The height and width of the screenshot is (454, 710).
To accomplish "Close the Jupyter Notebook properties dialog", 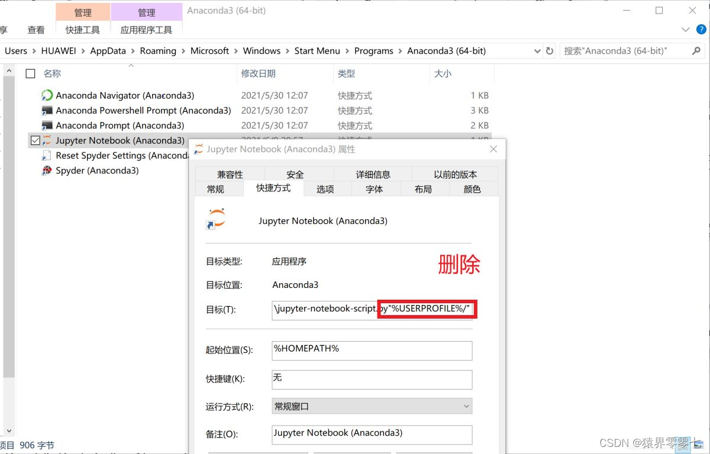I will [494, 150].
